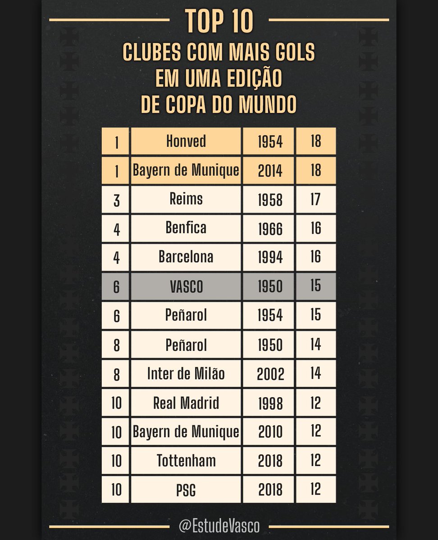Click the year 1958 cell

point(270,199)
